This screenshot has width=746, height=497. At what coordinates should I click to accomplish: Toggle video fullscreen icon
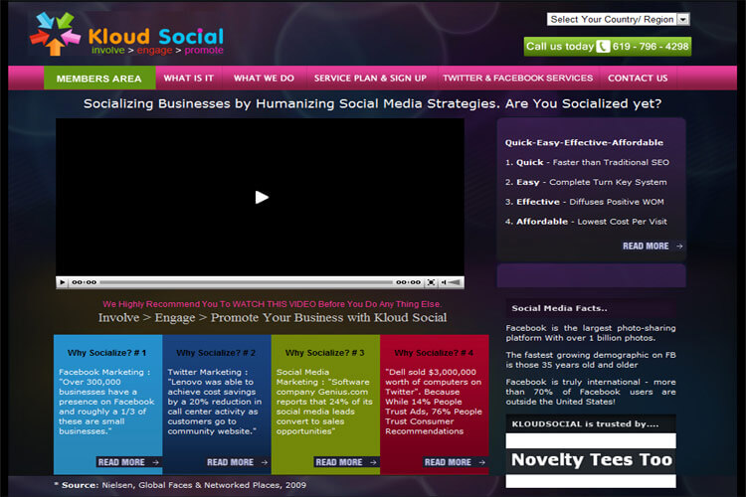(x=431, y=282)
